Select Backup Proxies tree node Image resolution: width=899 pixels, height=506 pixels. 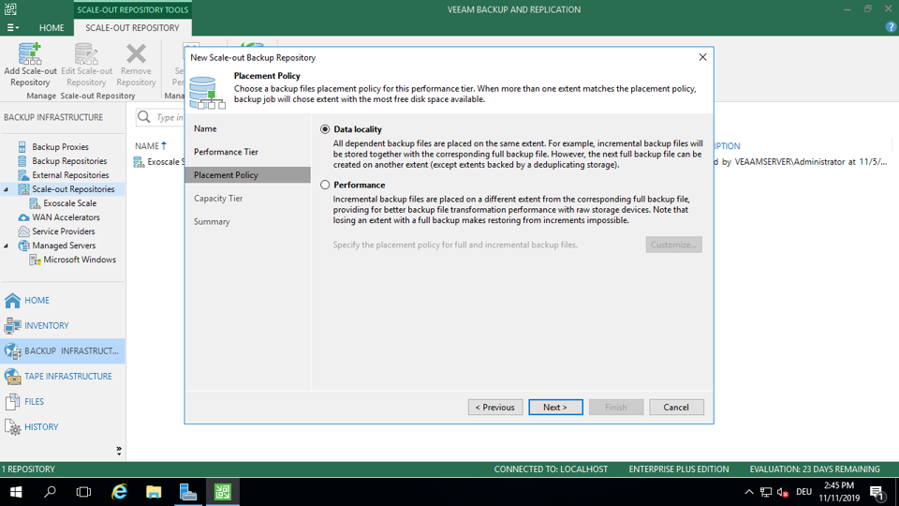point(60,147)
